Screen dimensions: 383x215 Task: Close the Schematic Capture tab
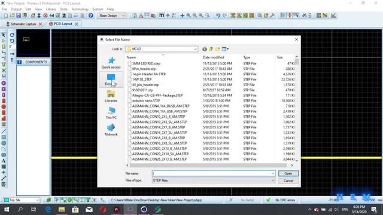(x=41, y=24)
